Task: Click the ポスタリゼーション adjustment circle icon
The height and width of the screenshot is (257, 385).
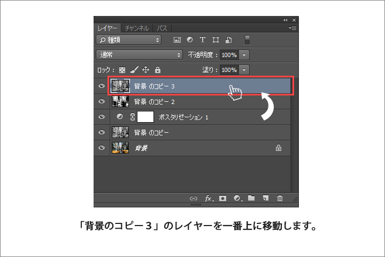Action: [x=120, y=117]
